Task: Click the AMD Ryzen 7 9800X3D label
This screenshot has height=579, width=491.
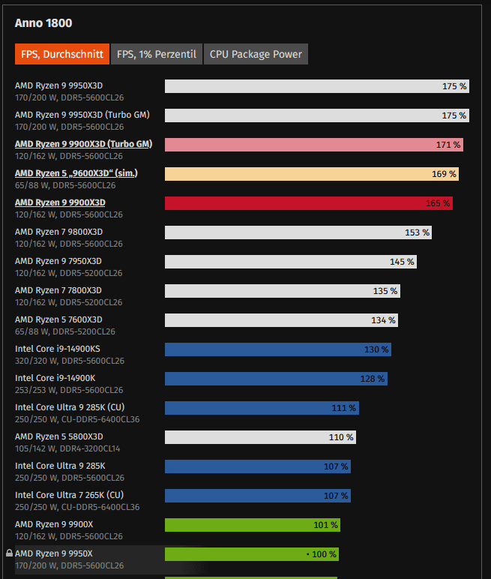Action: coord(58,232)
